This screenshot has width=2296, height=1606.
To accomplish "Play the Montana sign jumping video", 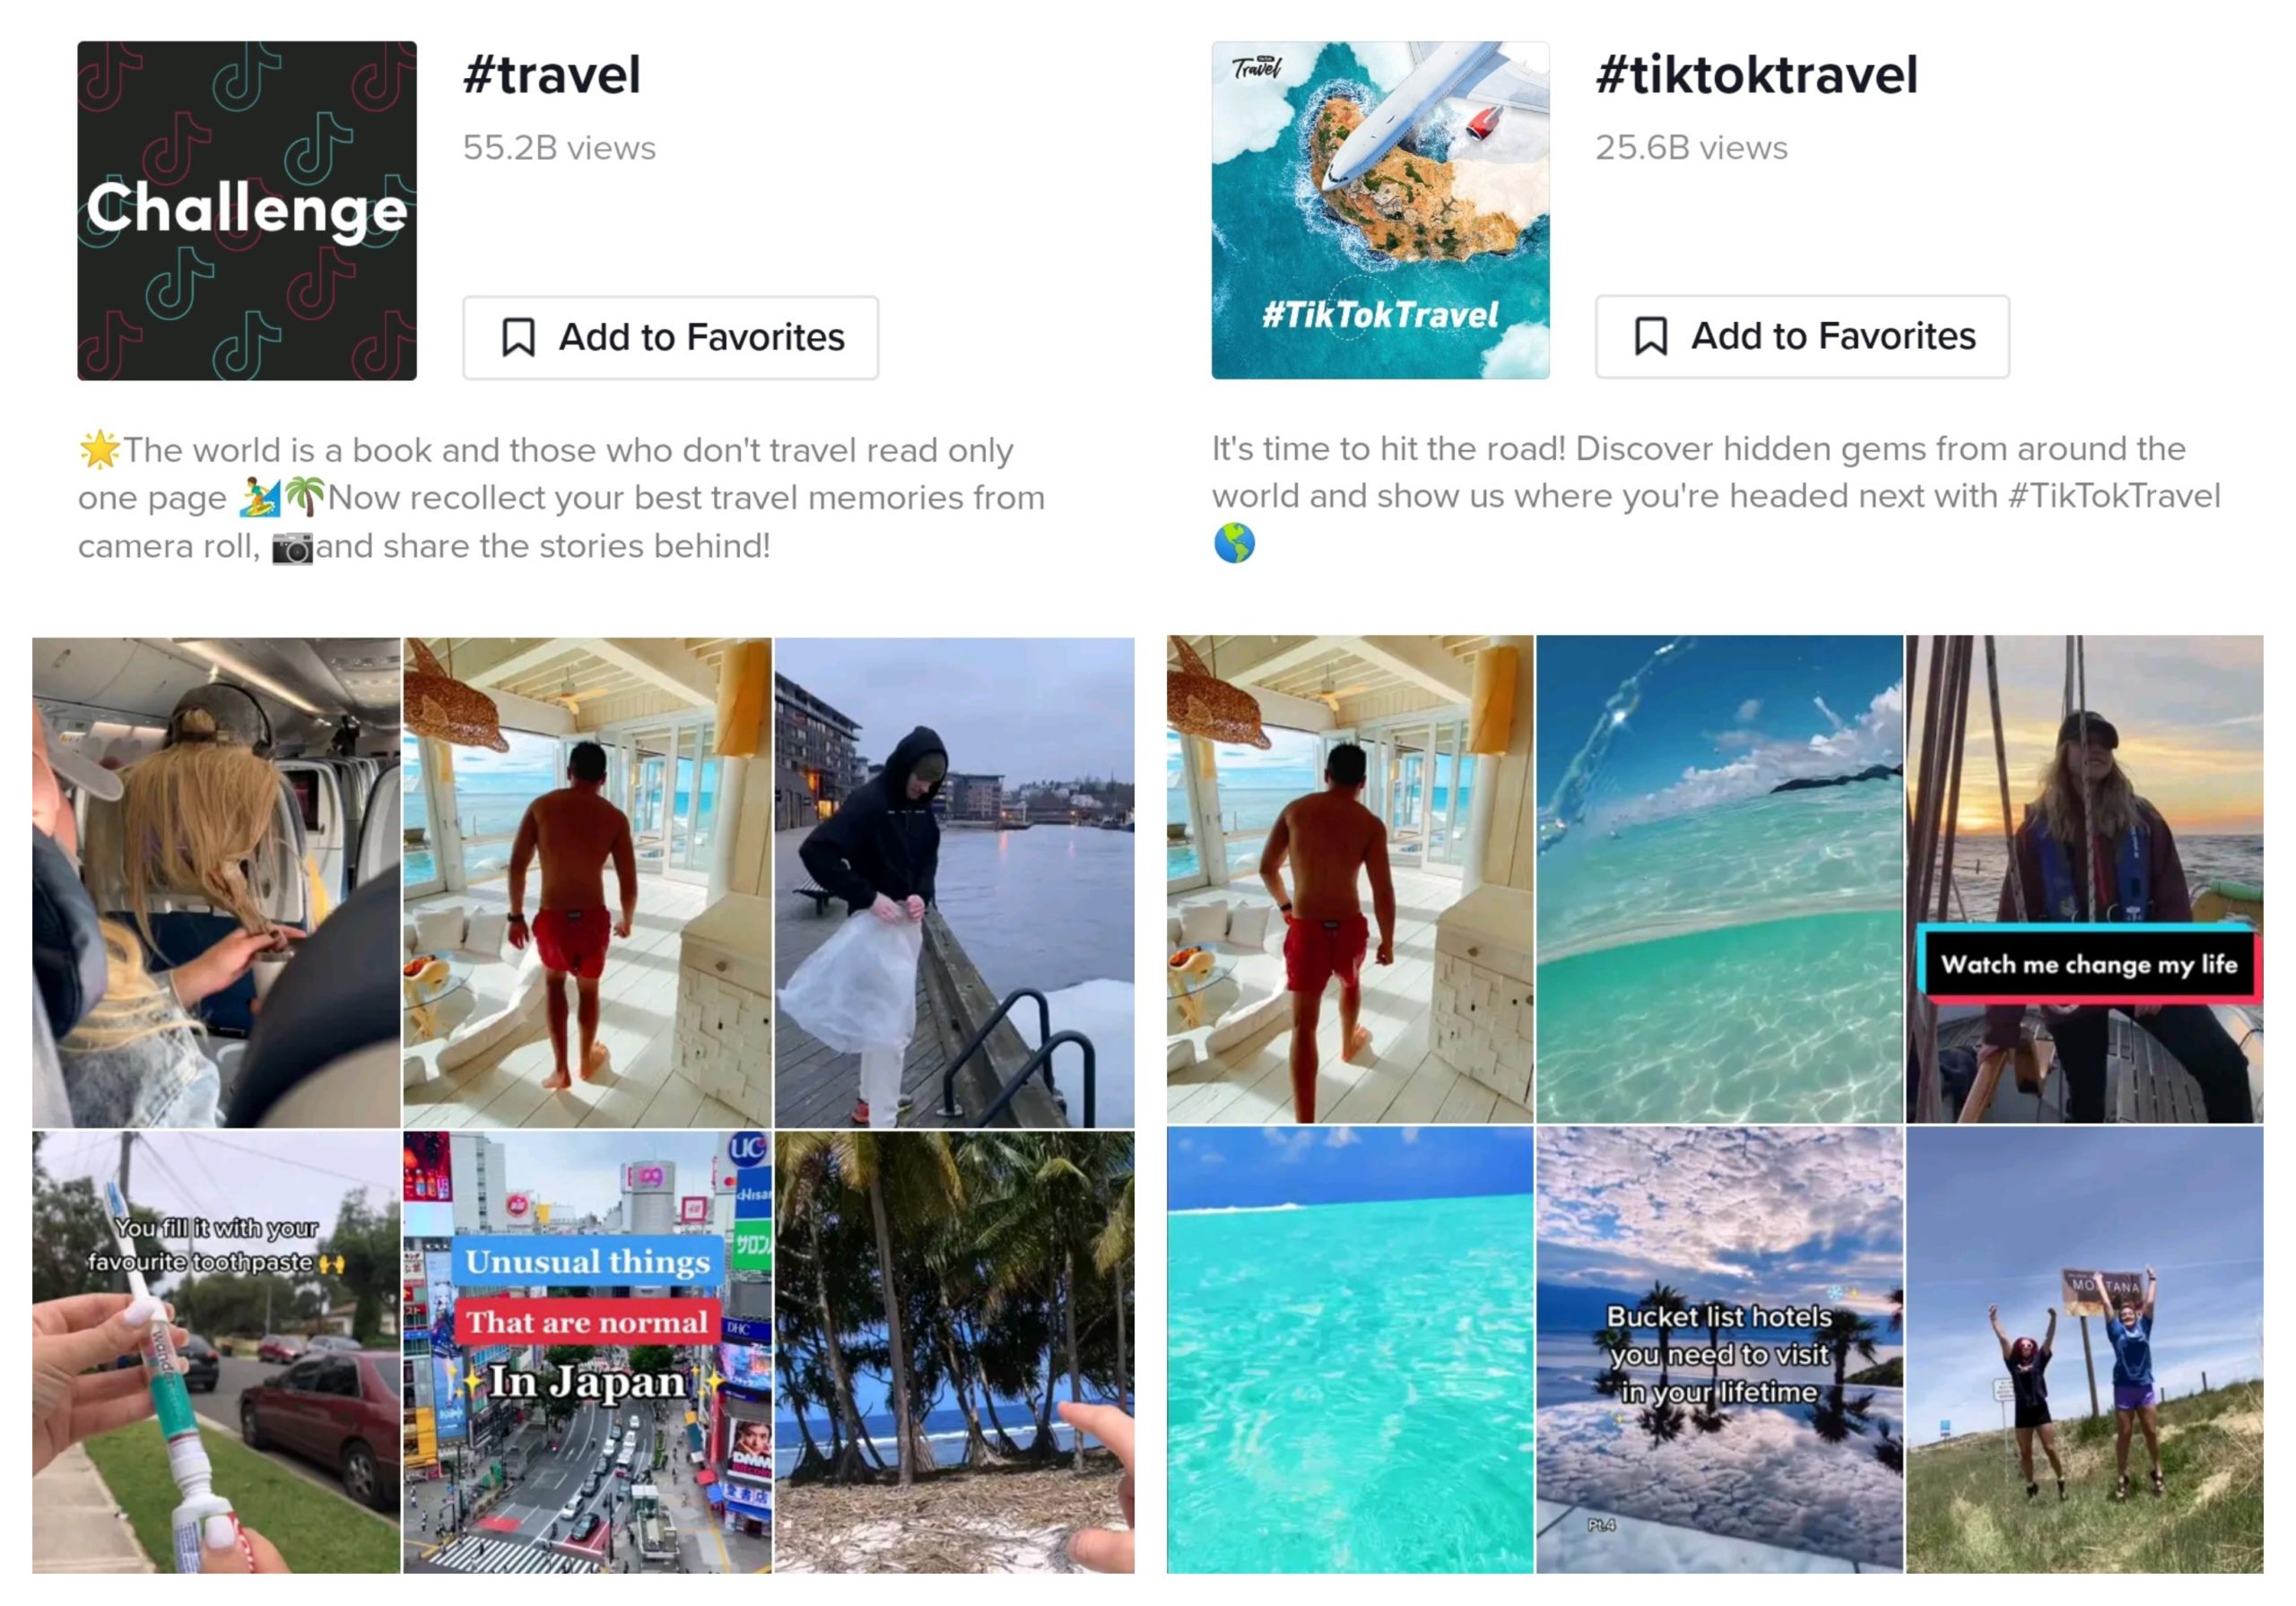I will [x=2084, y=1350].
